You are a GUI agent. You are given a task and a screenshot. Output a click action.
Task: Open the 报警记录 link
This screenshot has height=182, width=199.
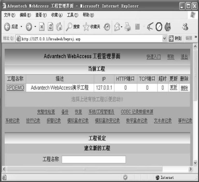[x=54, y=121]
